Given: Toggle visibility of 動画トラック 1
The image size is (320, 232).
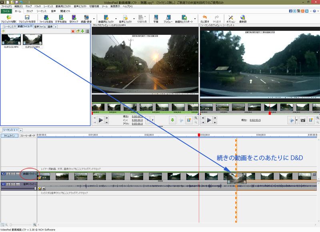Looking at the screenshot, I should tap(4, 174).
